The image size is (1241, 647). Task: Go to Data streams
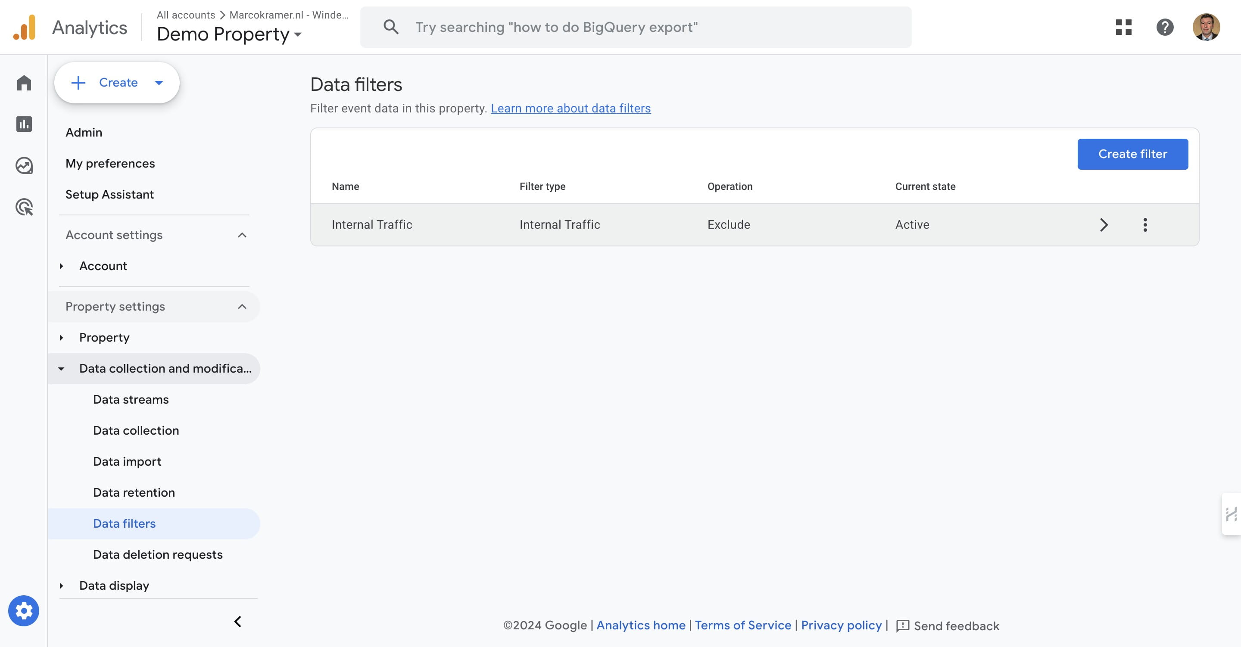point(131,399)
